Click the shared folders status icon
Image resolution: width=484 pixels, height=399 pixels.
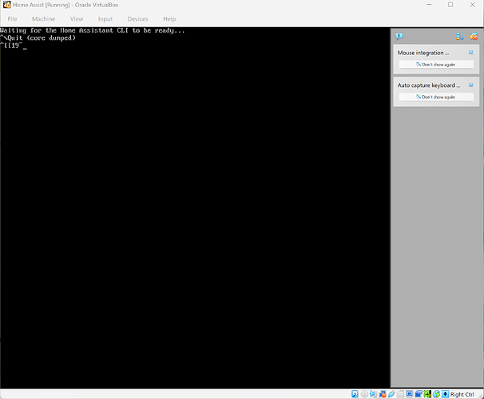[x=400, y=394]
